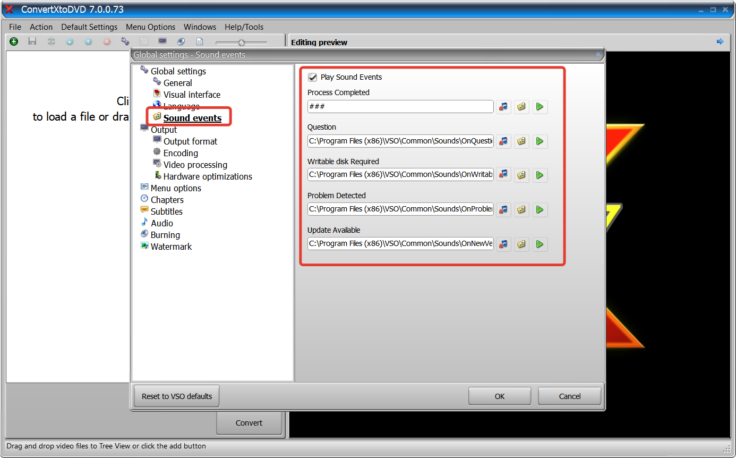Browse for a Problem Detected sound file
The width and height of the screenshot is (736, 458).
click(521, 209)
